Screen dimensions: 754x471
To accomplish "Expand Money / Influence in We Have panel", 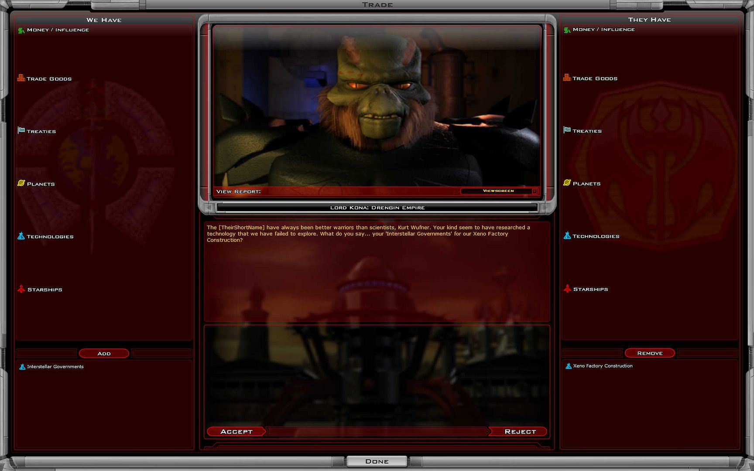I will coord(58,30).
